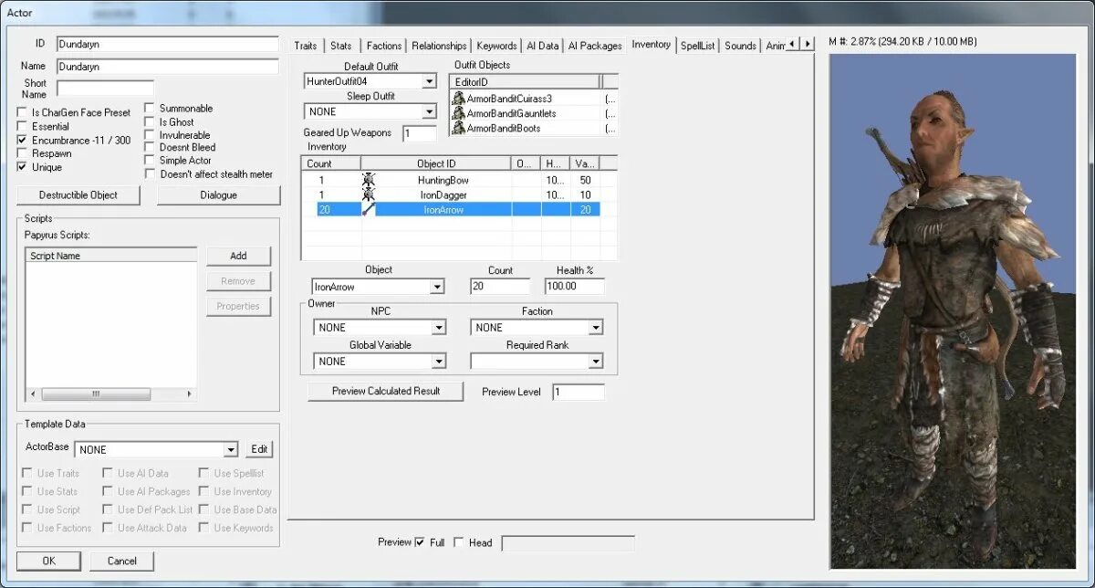
Task: Switch to the SpellList tab
Action: tap(698, 46)
